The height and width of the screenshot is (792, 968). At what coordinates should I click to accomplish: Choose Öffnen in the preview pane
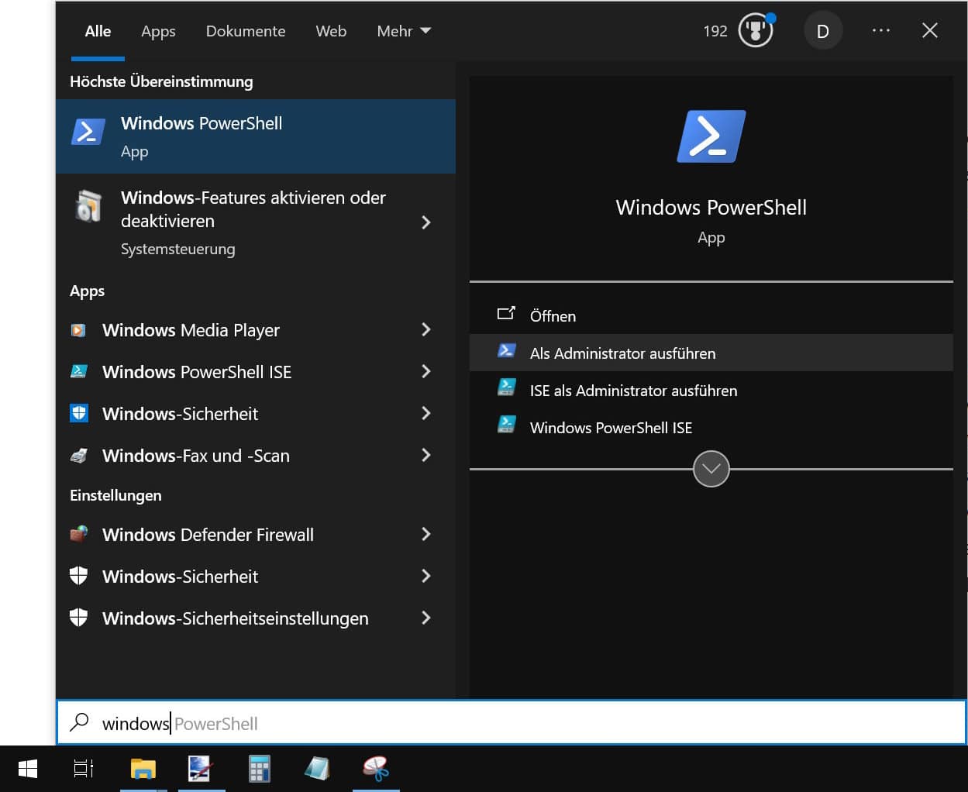pos(711,315)
